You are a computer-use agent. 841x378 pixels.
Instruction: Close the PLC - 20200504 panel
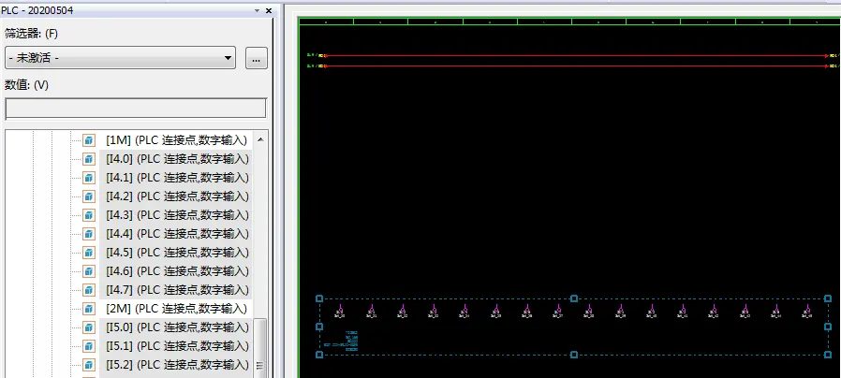click(x=269, y=10)
